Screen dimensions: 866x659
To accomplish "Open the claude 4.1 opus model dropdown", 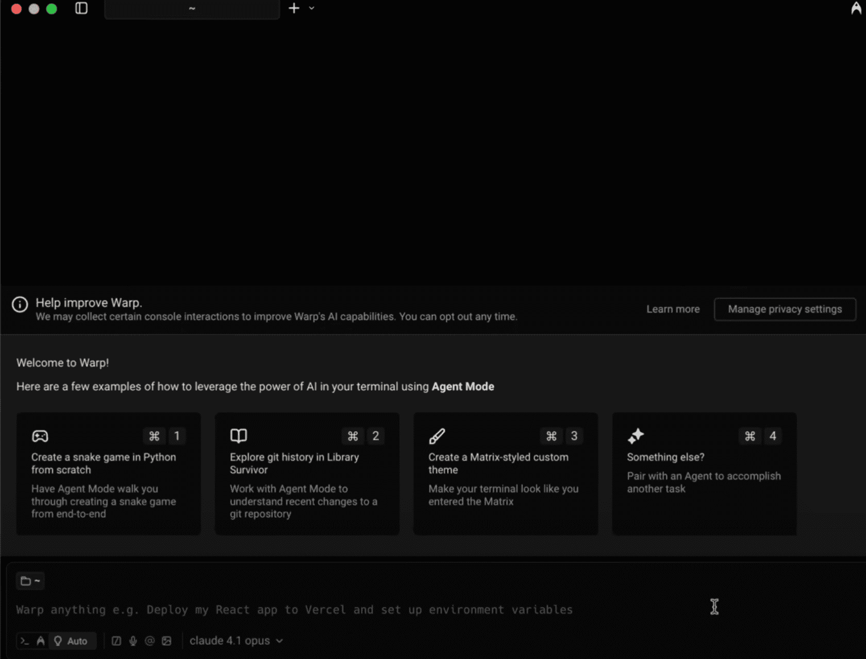I will click(x=236, y=641).
